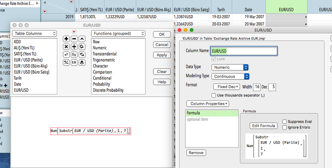Viewport: 332px width, 168px height.
Task: Check Use thousands separator option
Action: pos(214,95)
